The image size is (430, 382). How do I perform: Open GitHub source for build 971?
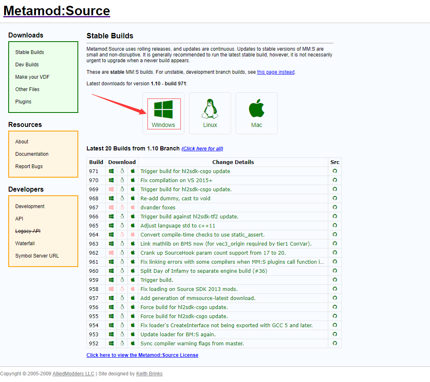tap(335, 171)
